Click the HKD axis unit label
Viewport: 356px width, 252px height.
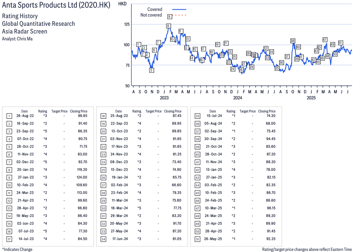pyautogui.click(x=122, y=4)
